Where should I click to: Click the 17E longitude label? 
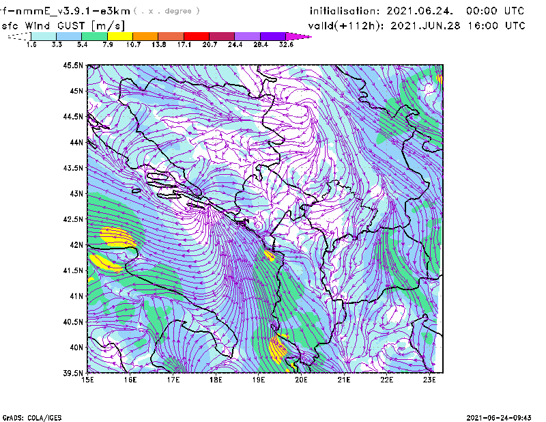pyautogui.click(x=173, y=380)
